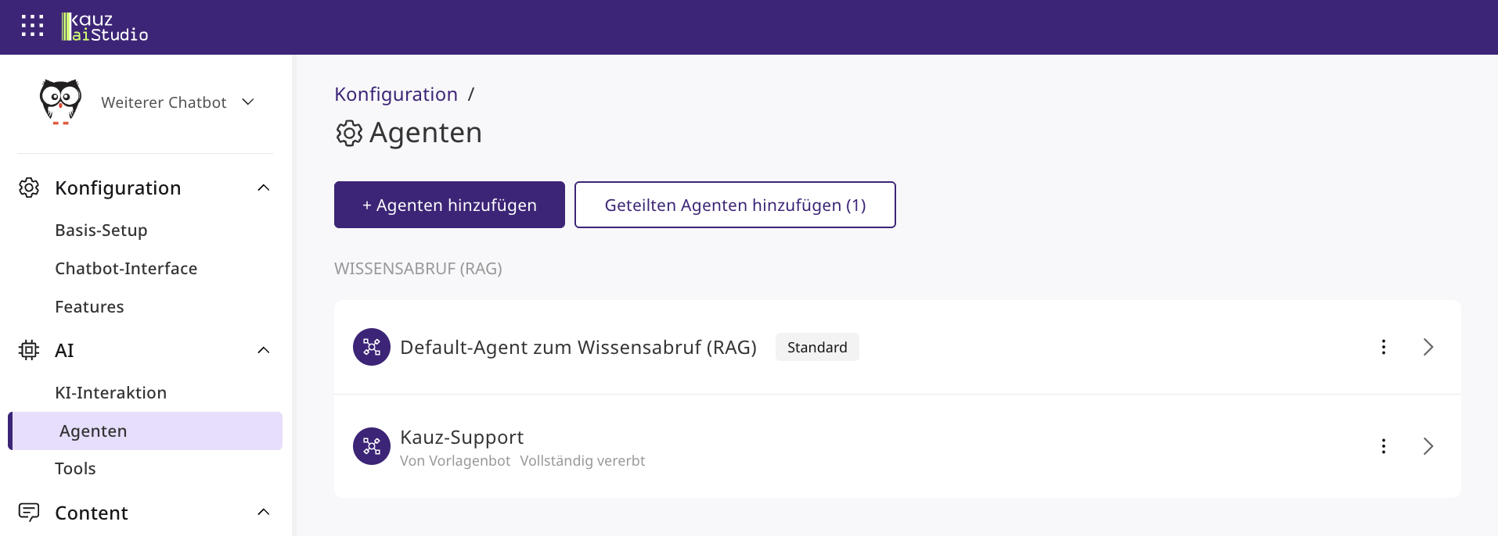Viewport: 1498px width, 536px height.
Task: Click Geteilten Agenten hinzufügen (1) button
Action: coord(735,205)
